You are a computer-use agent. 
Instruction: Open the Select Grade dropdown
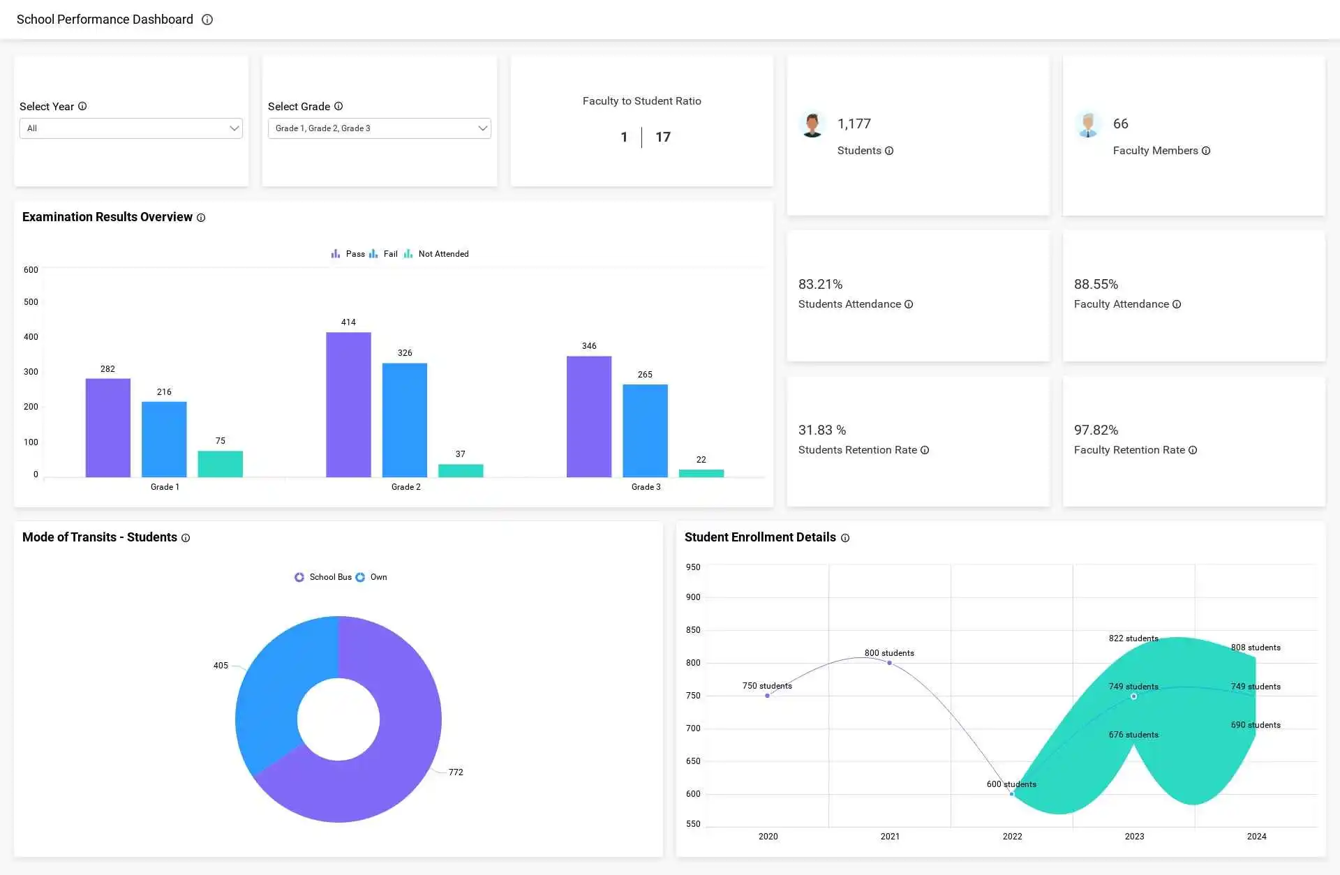click(379, 128)
